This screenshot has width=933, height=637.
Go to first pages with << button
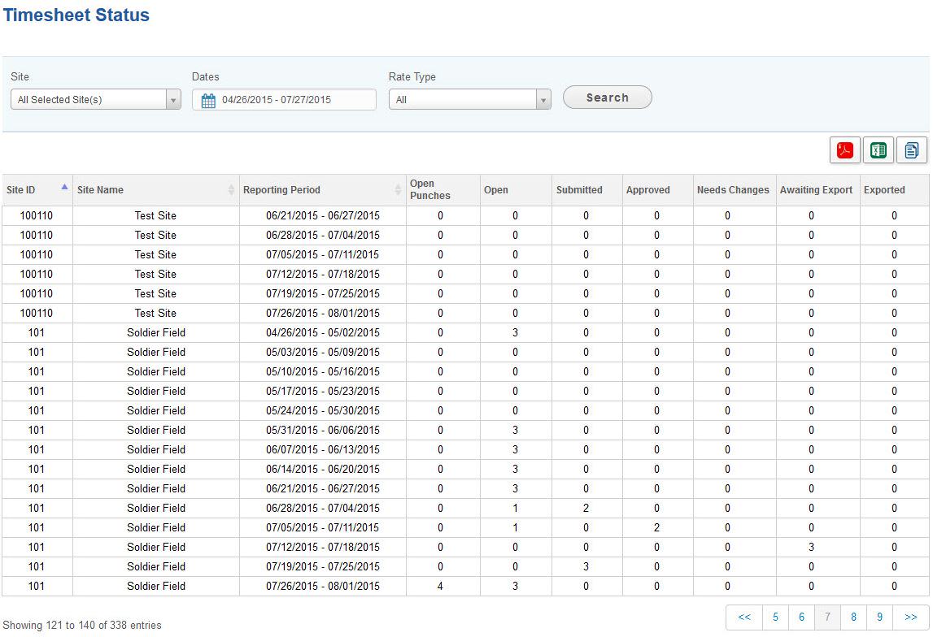pyautogui.click(x=744, y=617)
